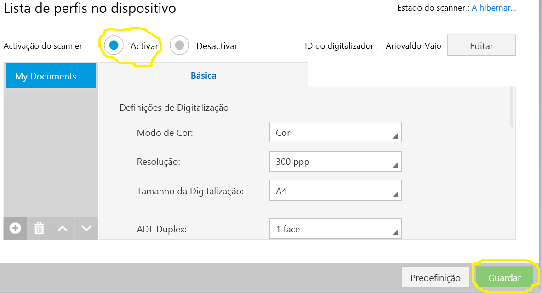Add a new profile with the plus icon
The image size is (542, 293).
(15, 228)
